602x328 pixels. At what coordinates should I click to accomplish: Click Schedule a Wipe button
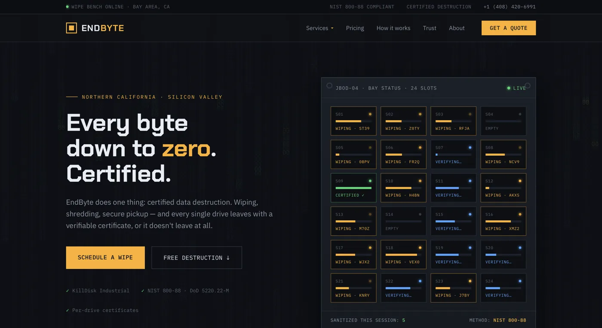pos(105,258)
